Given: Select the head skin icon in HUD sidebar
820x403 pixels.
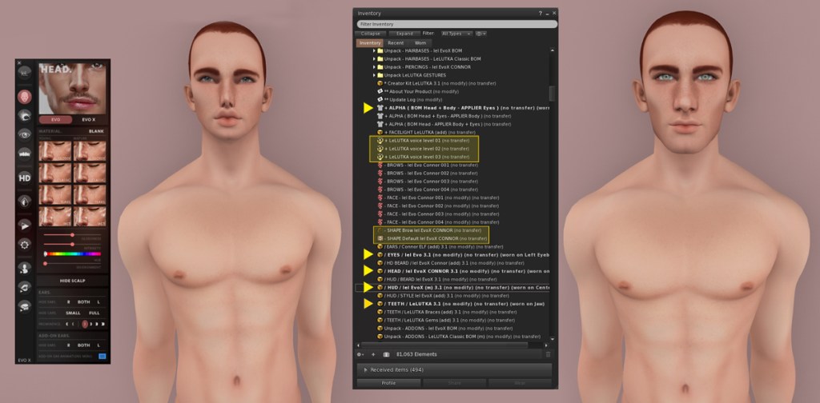Looking at the screenshot, I should click(x=25, y=96).
